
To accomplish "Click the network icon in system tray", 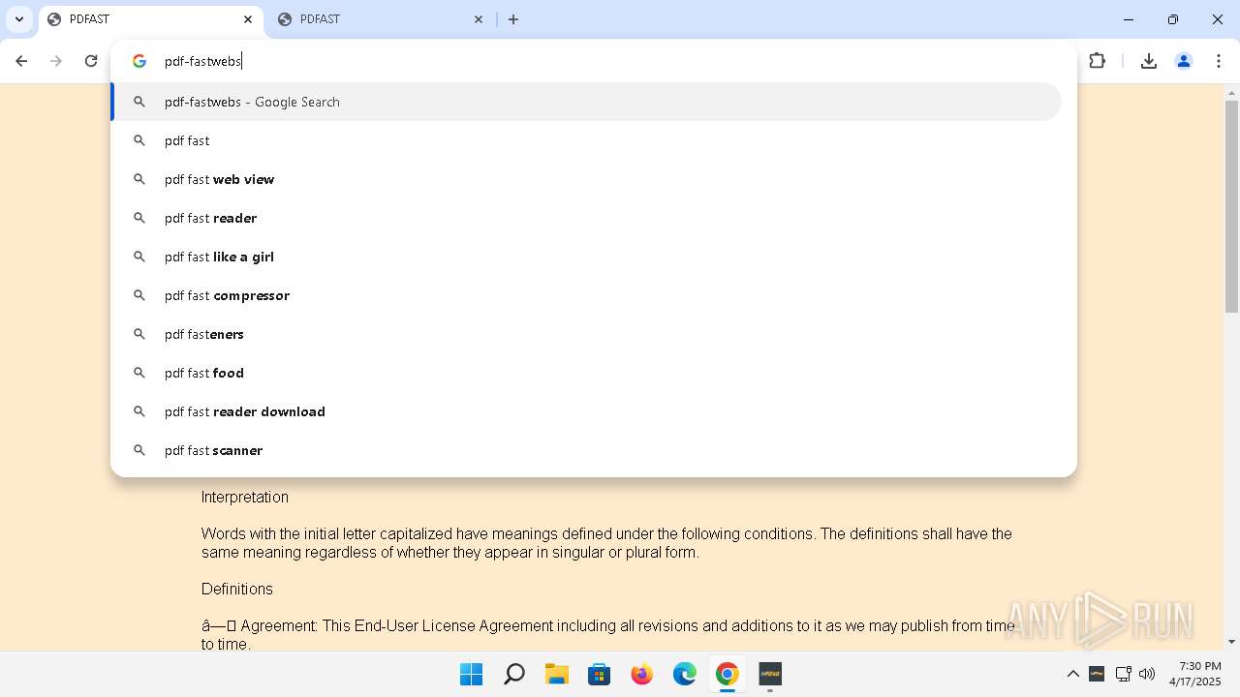I will point(1124,674).
